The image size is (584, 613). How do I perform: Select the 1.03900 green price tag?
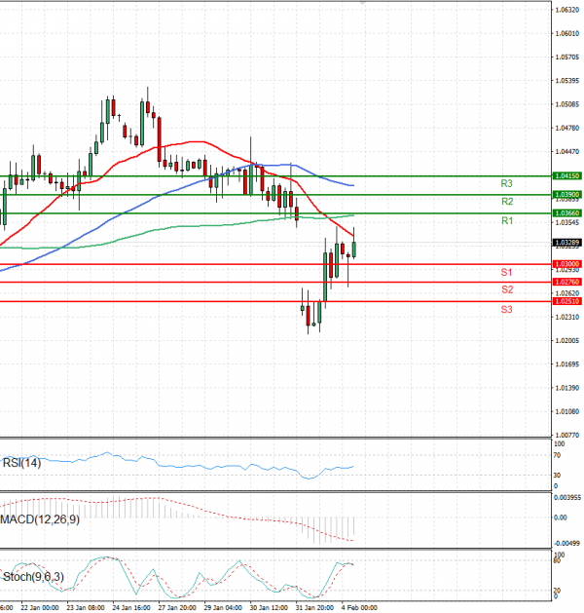[x=567, y=194]
